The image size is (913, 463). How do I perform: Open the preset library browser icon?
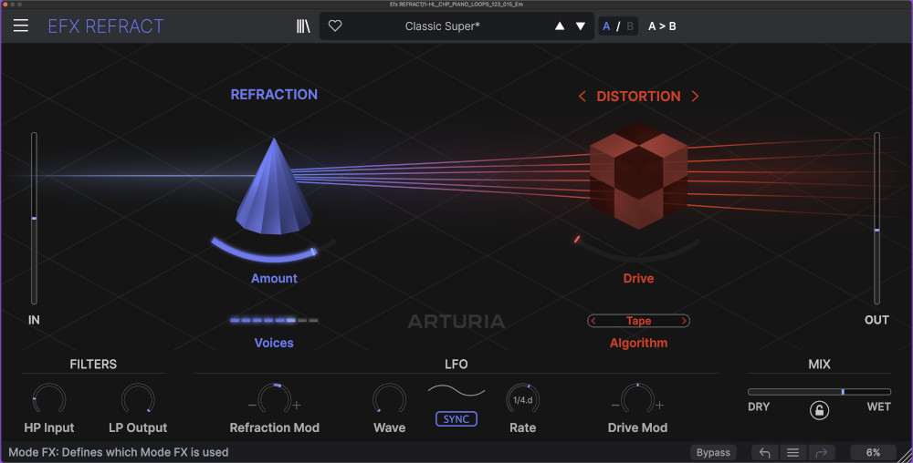pos(303,26)
